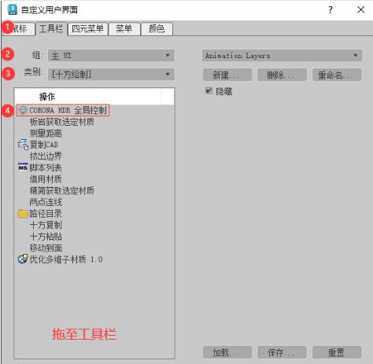The image size is (373, 364).
Task: Open the 组 dropdown showing 主 UI
Action: point(111,56)
